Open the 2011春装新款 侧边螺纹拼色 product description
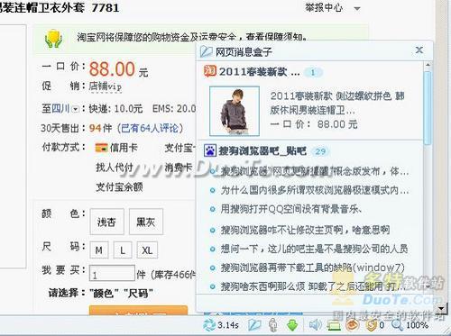The image size is (451, 336). [x=337, y=103]
